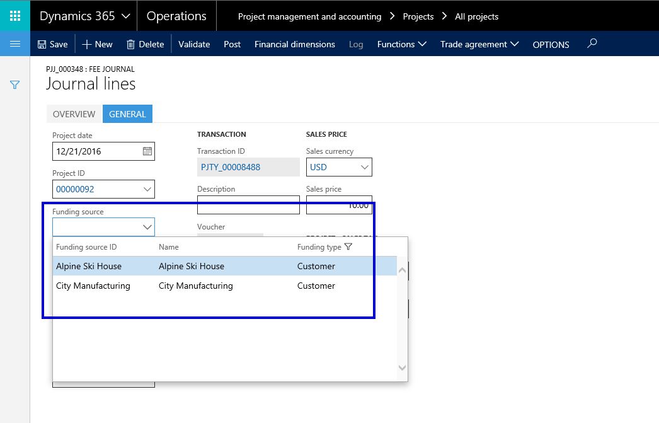Expand the Trade agreement menu

click(x=479, y=44)
